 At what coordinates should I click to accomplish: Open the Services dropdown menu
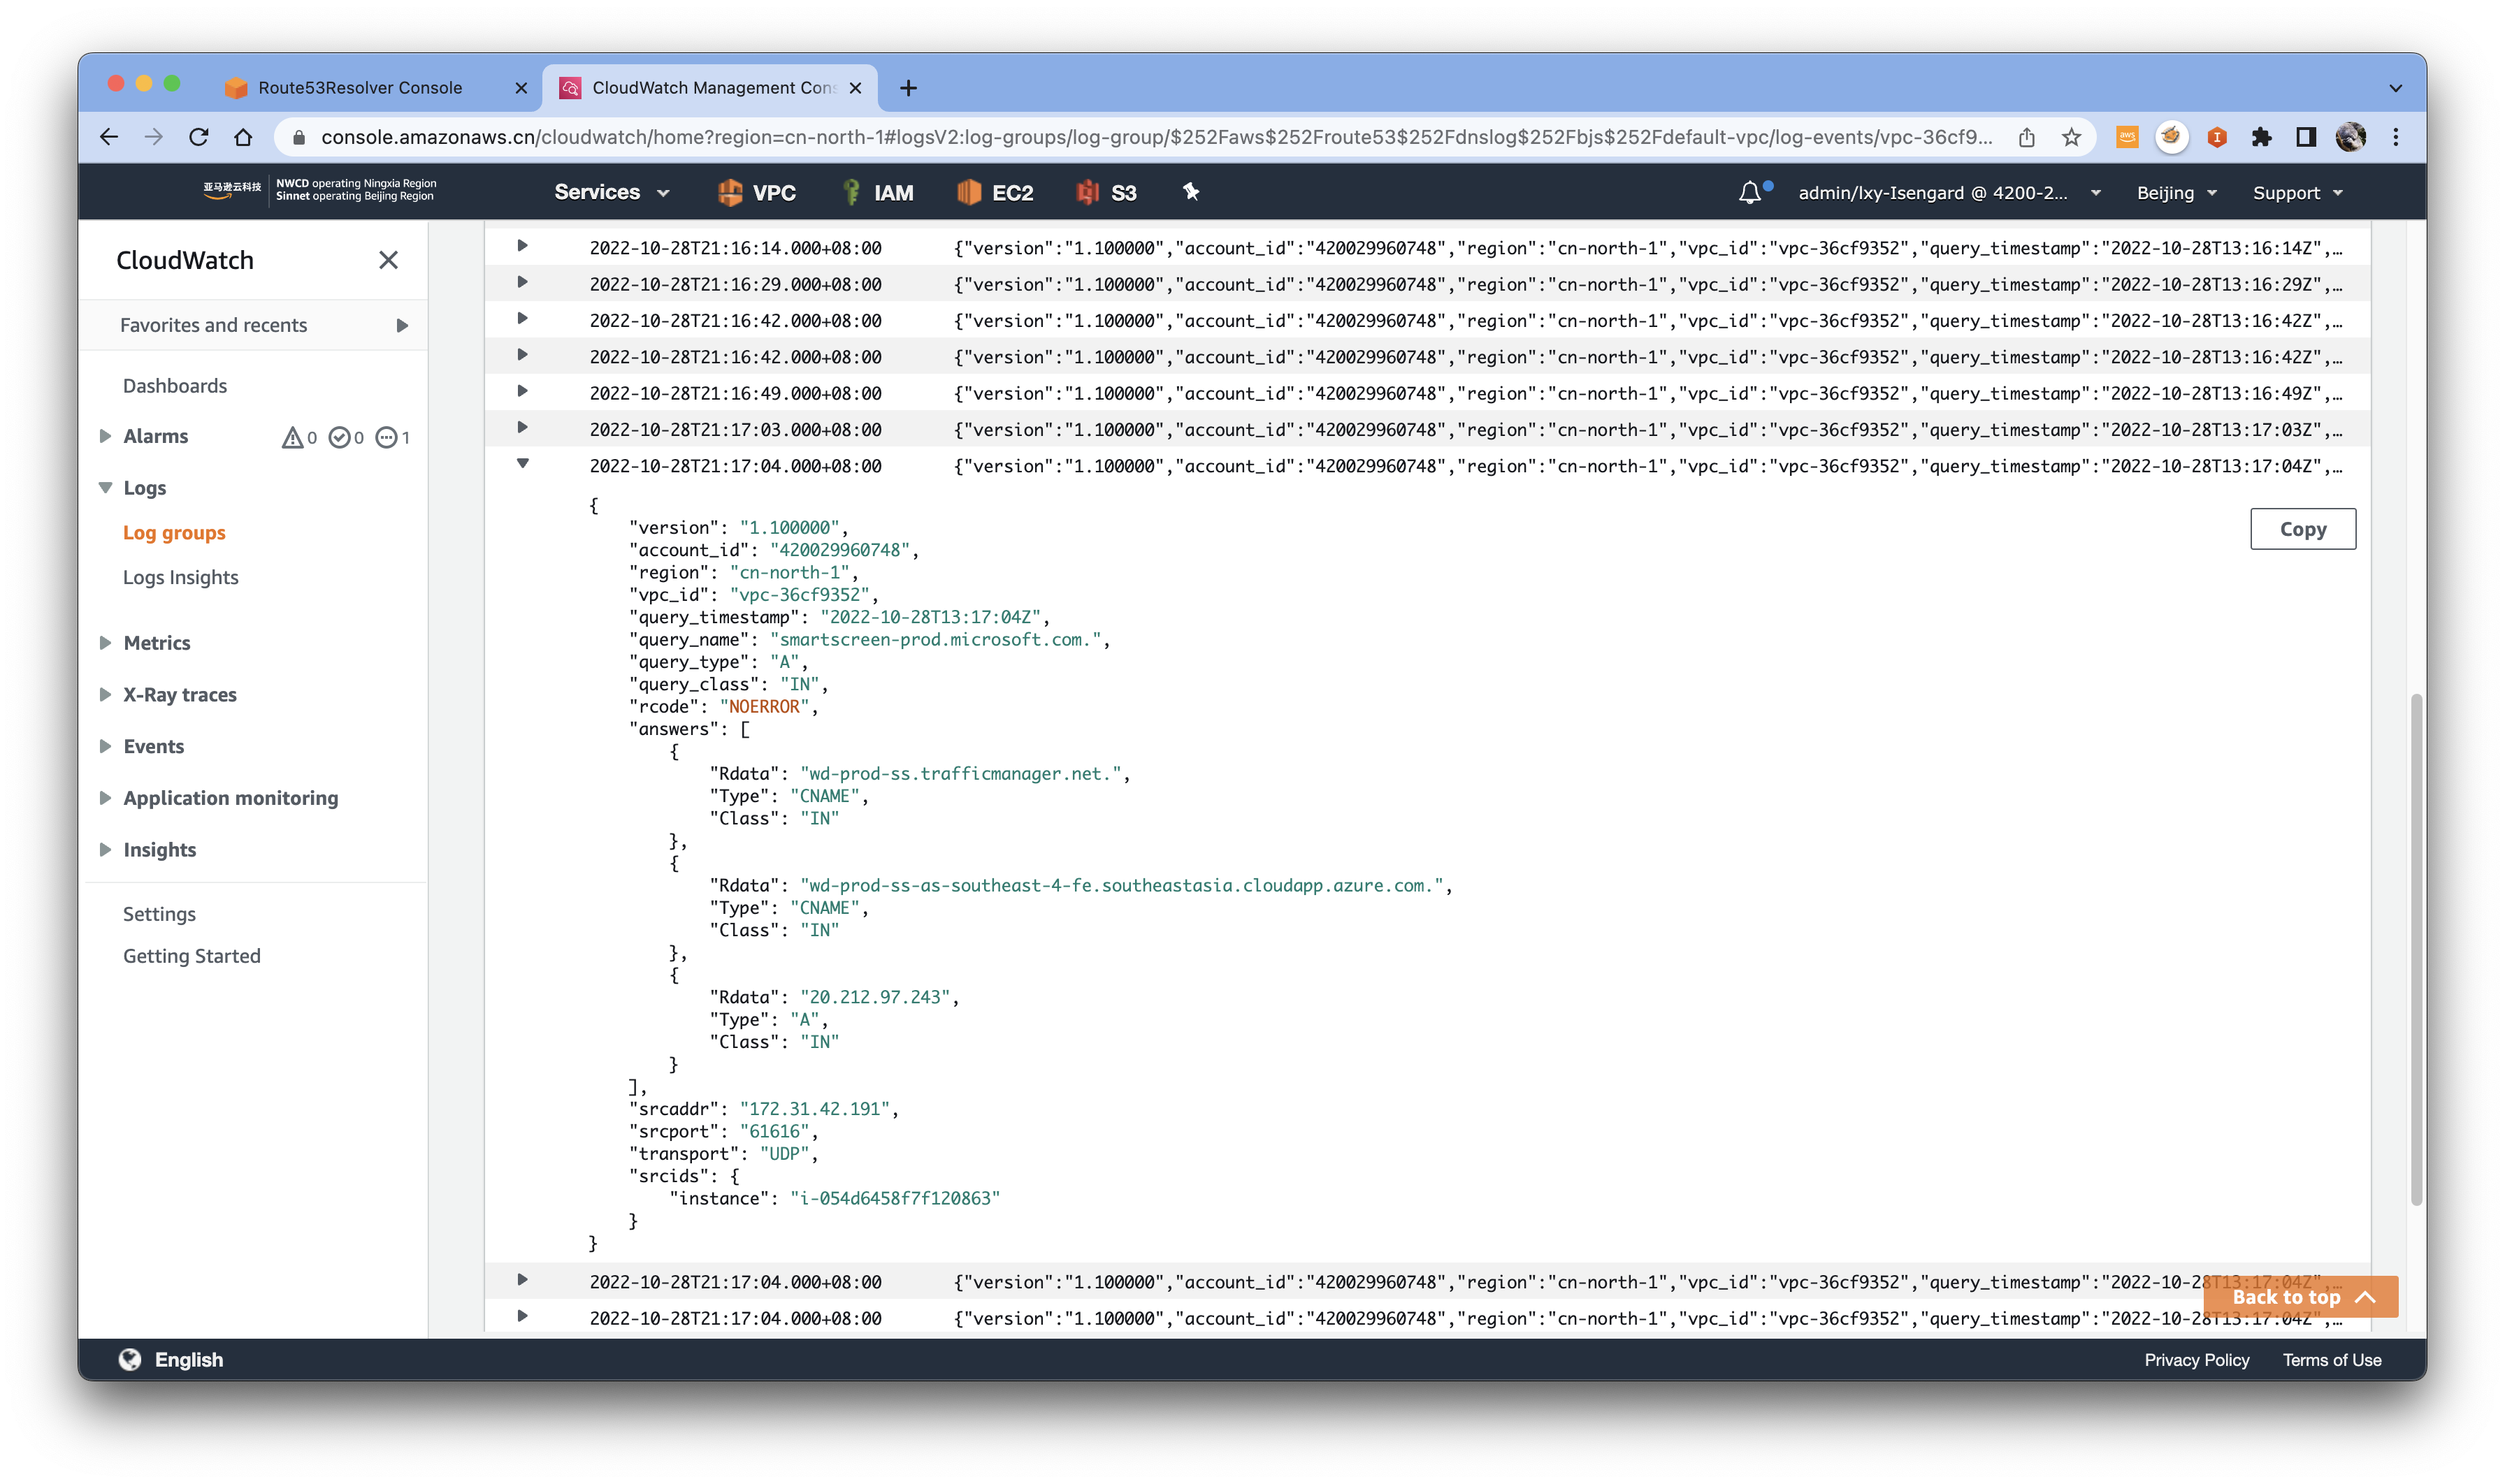[612, 192]
